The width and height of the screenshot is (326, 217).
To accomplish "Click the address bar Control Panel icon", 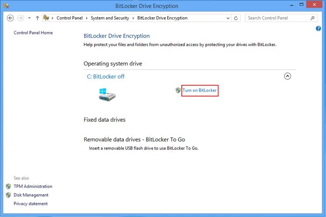I will [x=46, y=18].
